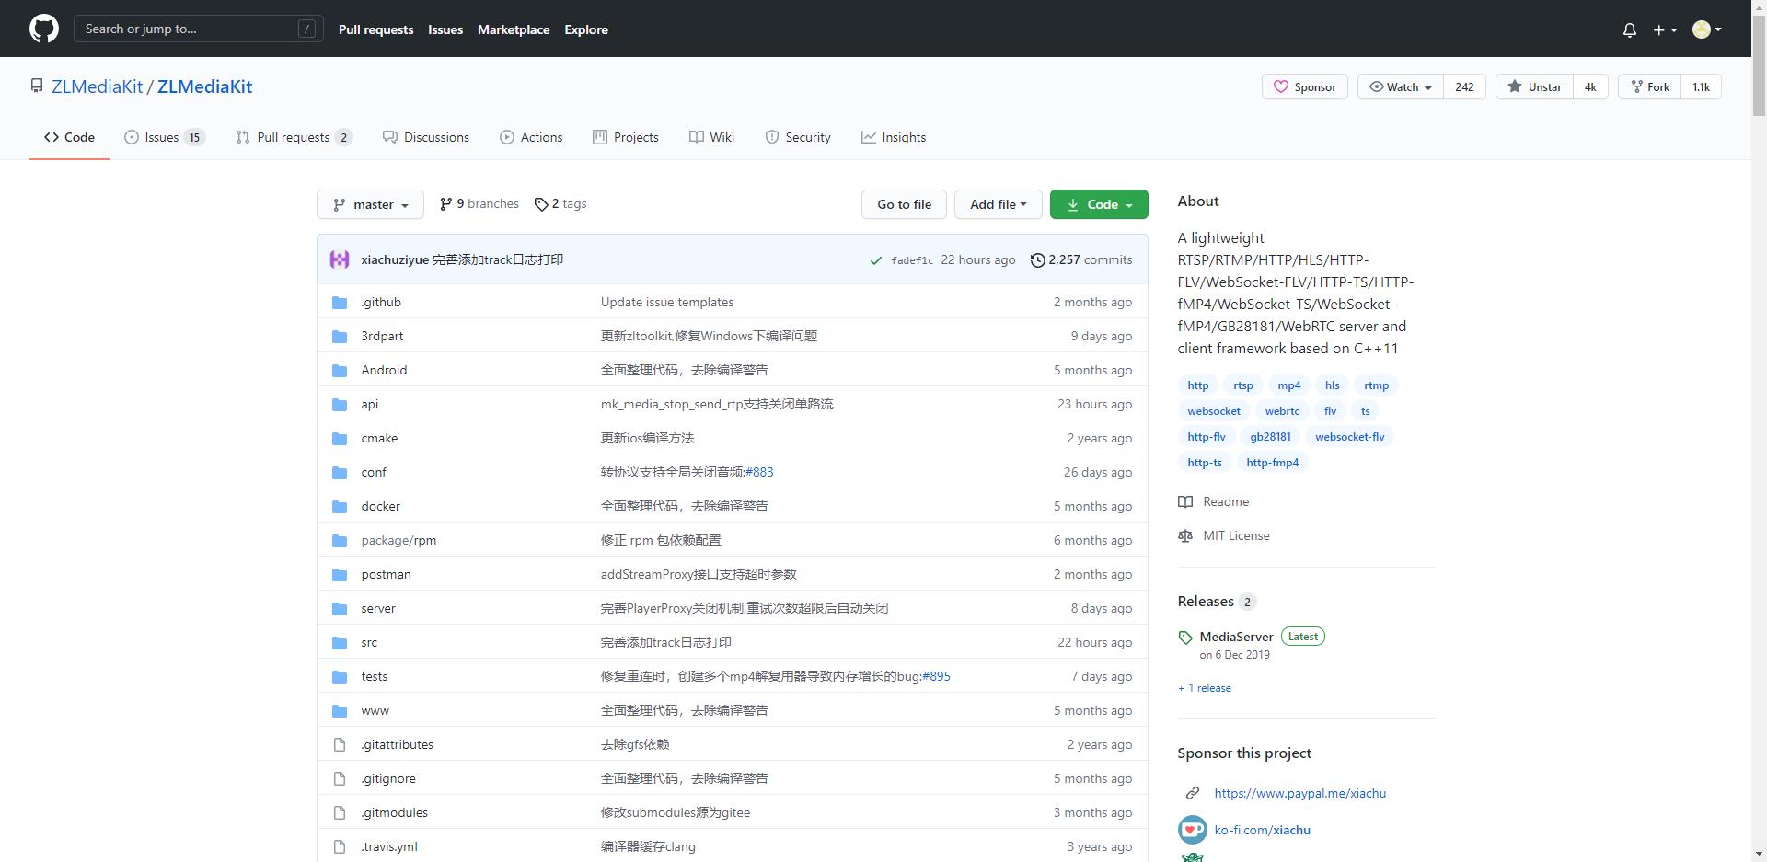The image size is (1767, 862).
Task: View the 4k stargazers count
Action: pos(1590,86)
